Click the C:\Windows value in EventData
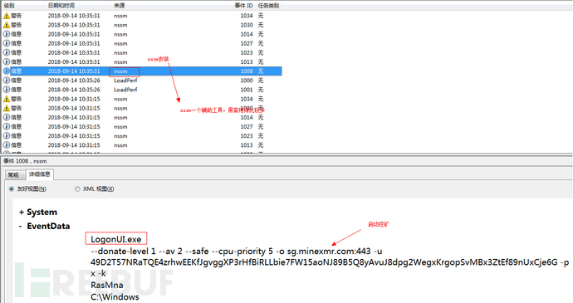Viewport: 573px width, 303px height. [115, 297]
